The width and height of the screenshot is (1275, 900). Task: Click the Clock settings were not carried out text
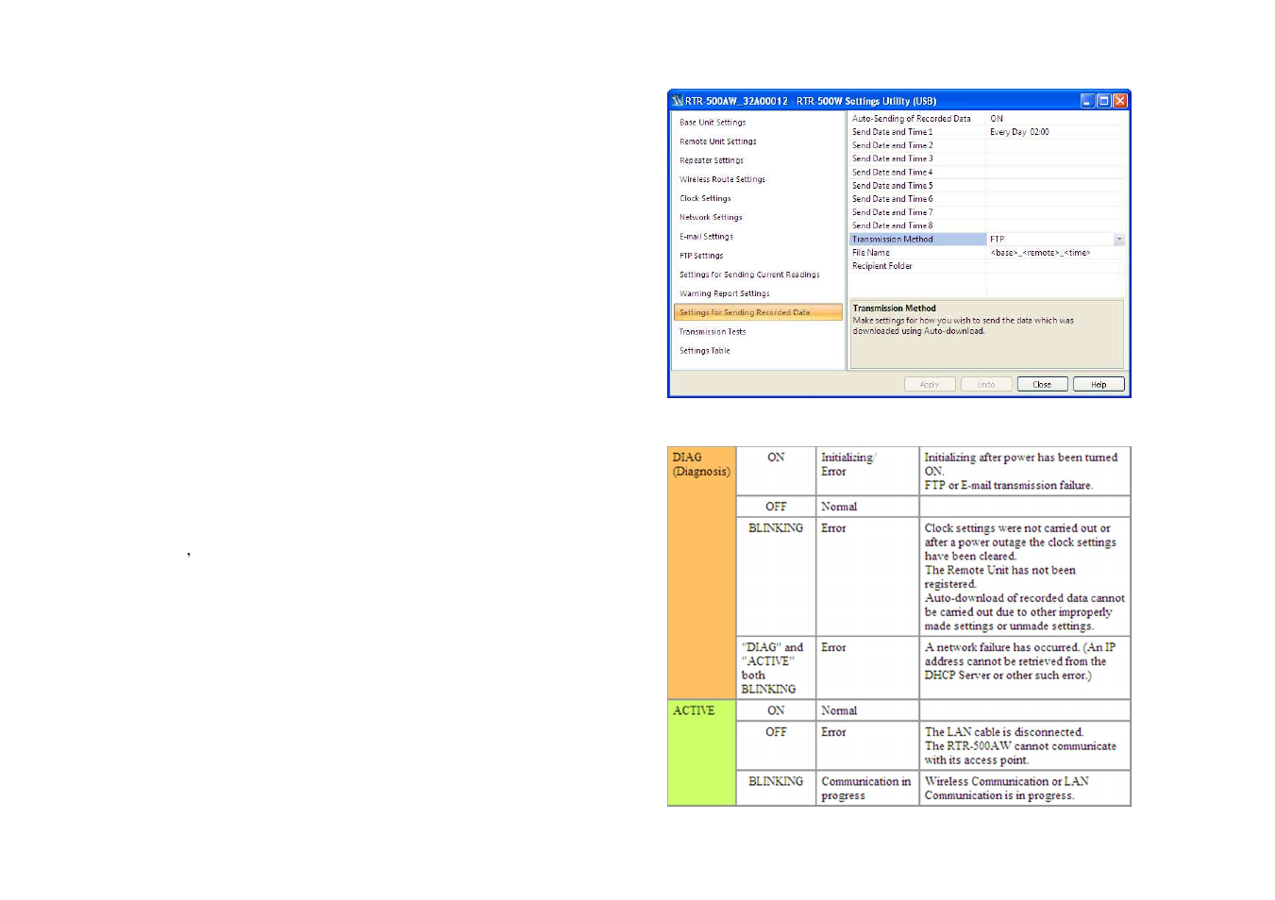(1018, 542)
